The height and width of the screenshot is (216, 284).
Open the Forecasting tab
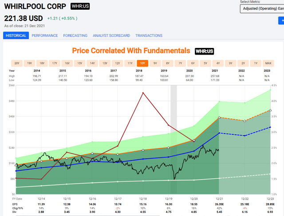(x=75, y=35)
